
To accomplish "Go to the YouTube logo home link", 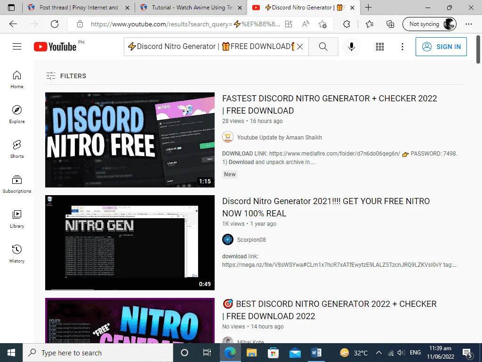I will (55, 47).
